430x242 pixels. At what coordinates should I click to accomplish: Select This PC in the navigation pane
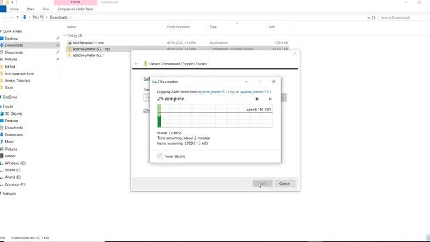click(8, 106)
